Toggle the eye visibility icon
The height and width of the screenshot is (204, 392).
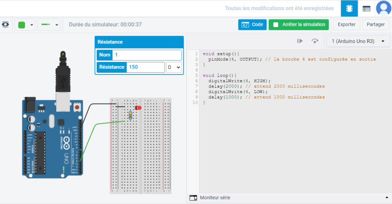tap(5, 25)
